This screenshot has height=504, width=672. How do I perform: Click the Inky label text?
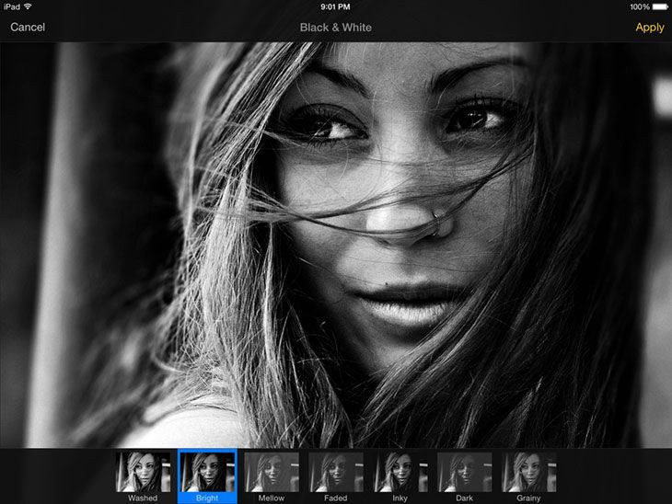coord(400,498)
